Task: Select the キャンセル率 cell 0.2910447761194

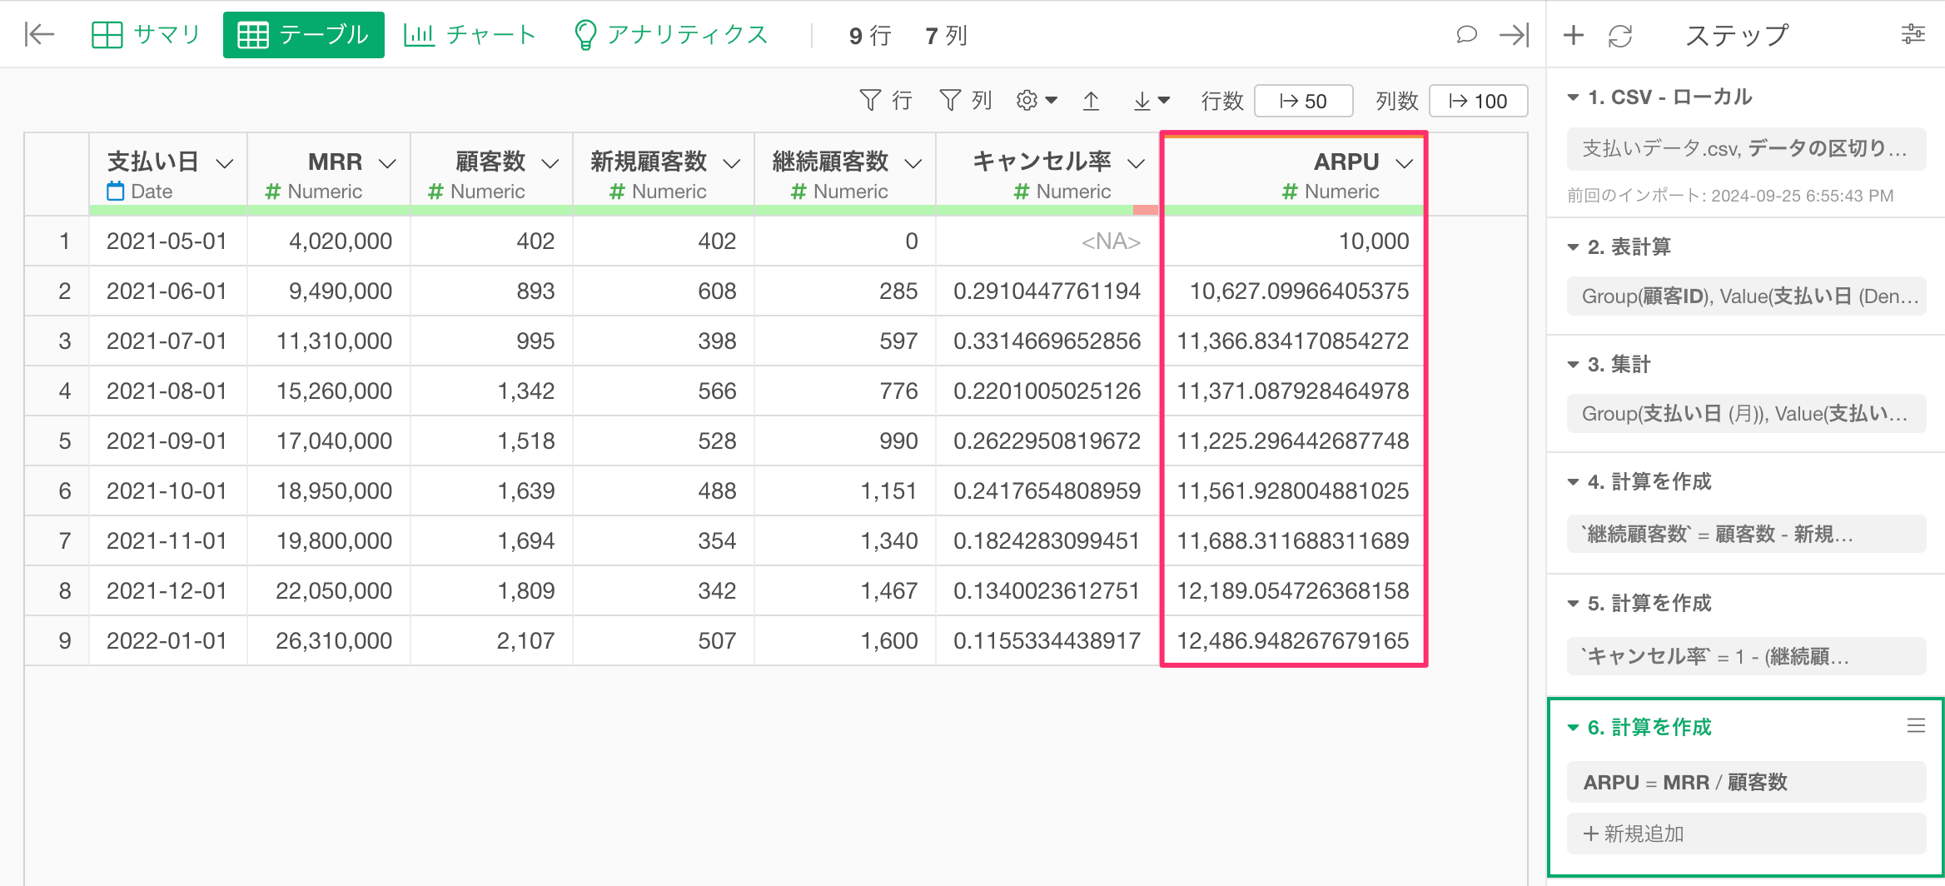Action: (x=1047, y=291)
